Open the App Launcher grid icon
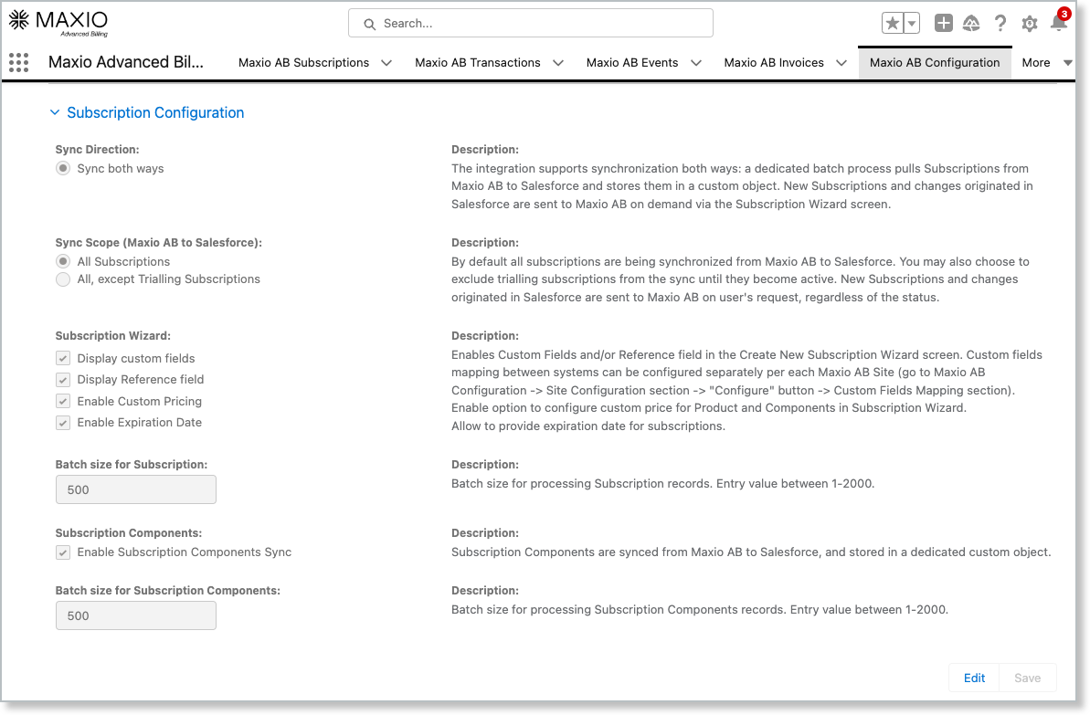Viewport: 1090px width, 715px height. 18,62
